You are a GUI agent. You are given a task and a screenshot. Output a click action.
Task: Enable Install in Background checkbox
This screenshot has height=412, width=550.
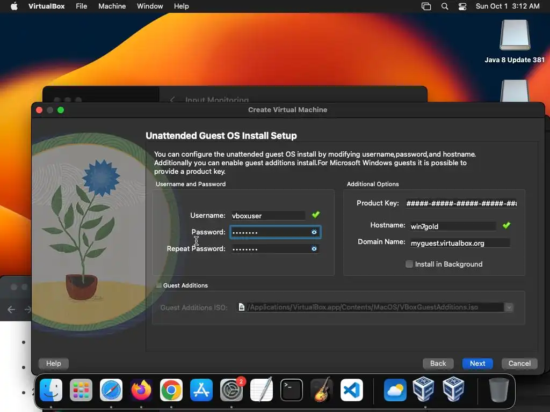pos(409,264)
